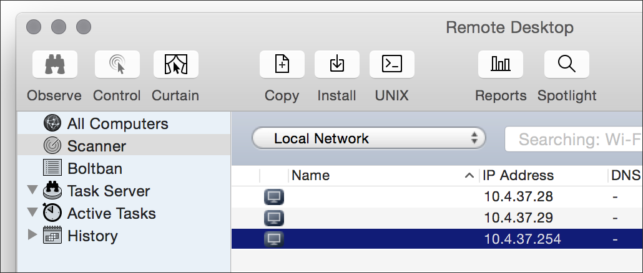Click the Observe label text
Image resolution: width=643 pixels, height=273 pixels.
tap(54, 96)
